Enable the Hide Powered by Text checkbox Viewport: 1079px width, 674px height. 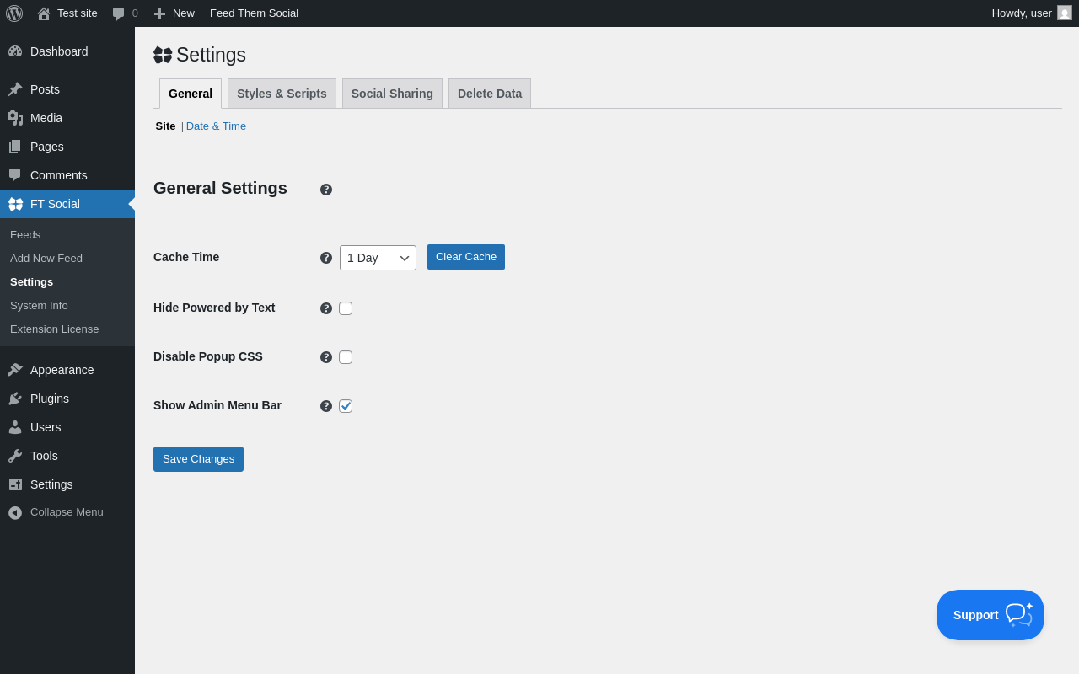pyautogui.click(x=346, y=308)
